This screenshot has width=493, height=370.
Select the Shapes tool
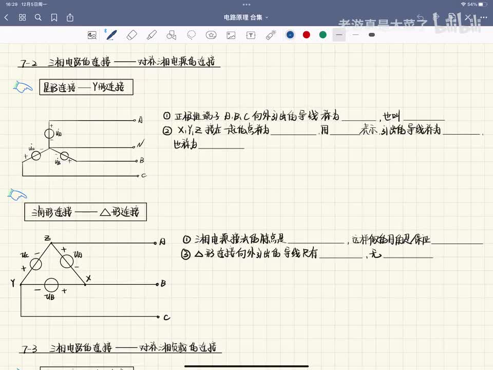click(172, 35)
